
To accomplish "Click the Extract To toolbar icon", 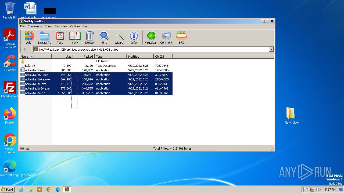I will coord(44,38).
